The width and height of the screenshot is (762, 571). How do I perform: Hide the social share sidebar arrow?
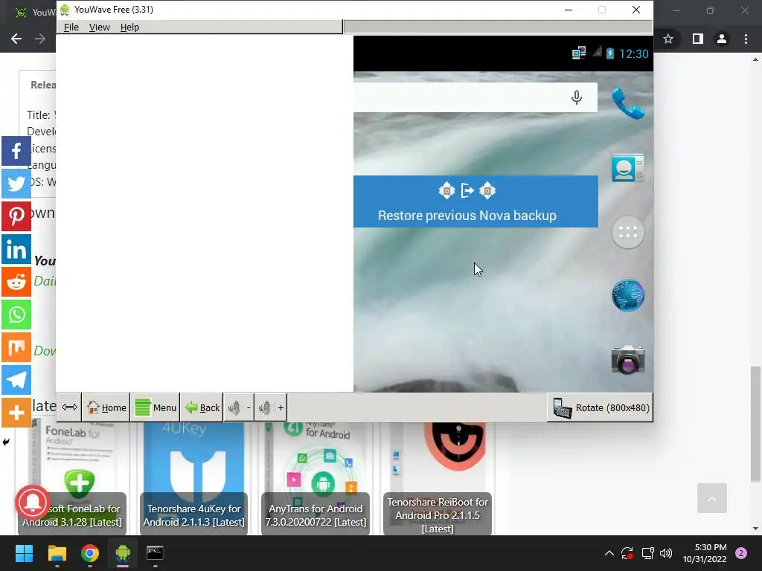[x=6, y=442]
